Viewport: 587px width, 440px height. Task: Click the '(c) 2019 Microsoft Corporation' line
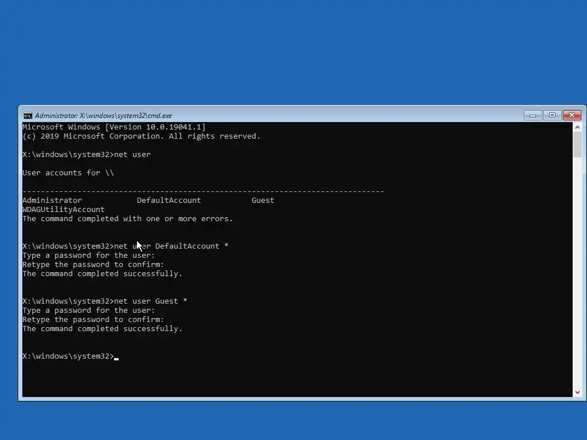point(141,136)
